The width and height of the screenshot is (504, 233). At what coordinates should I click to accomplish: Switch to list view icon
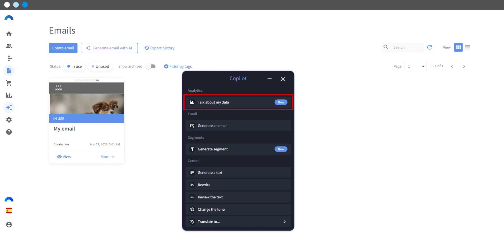(468, 47)
